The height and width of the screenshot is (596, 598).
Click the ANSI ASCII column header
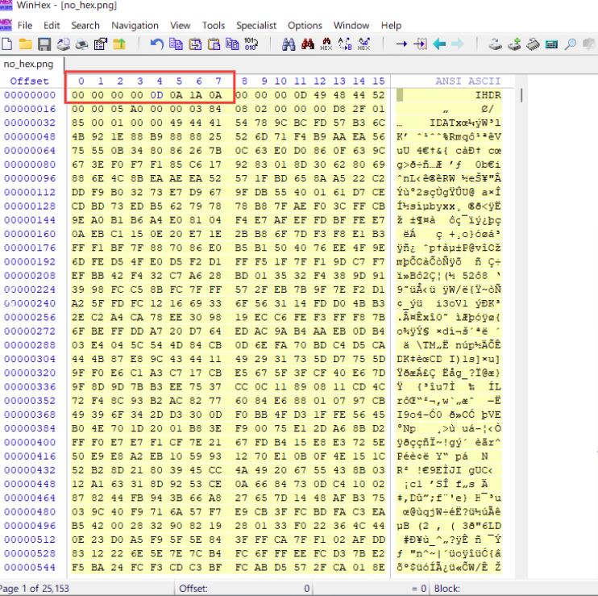467,81
